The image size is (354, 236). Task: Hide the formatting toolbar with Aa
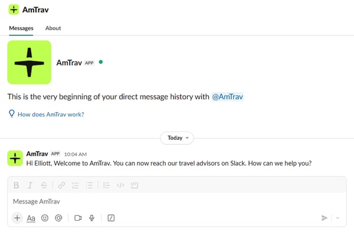tap(31, 218)
